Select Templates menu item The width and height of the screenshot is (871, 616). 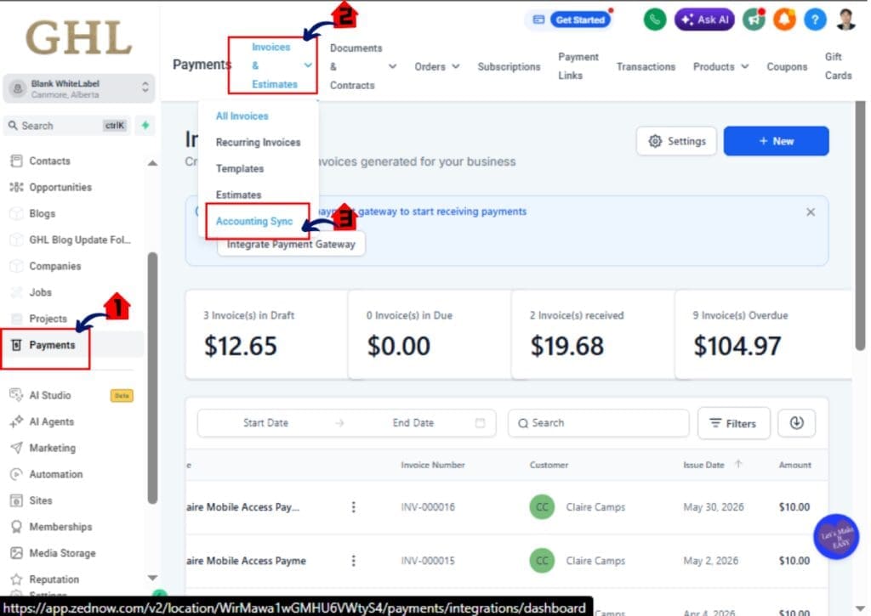click(239, 169)
